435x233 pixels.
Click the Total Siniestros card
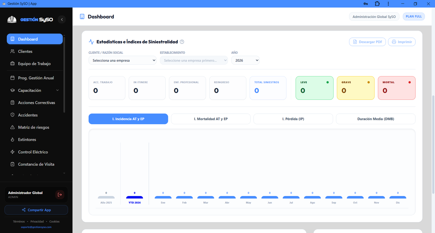click(x=268, y=88)
